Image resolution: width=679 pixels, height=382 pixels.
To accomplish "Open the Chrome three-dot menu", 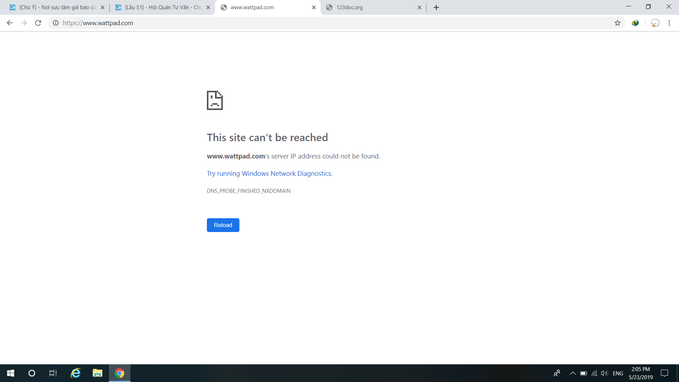I will (x=669, y=23).
